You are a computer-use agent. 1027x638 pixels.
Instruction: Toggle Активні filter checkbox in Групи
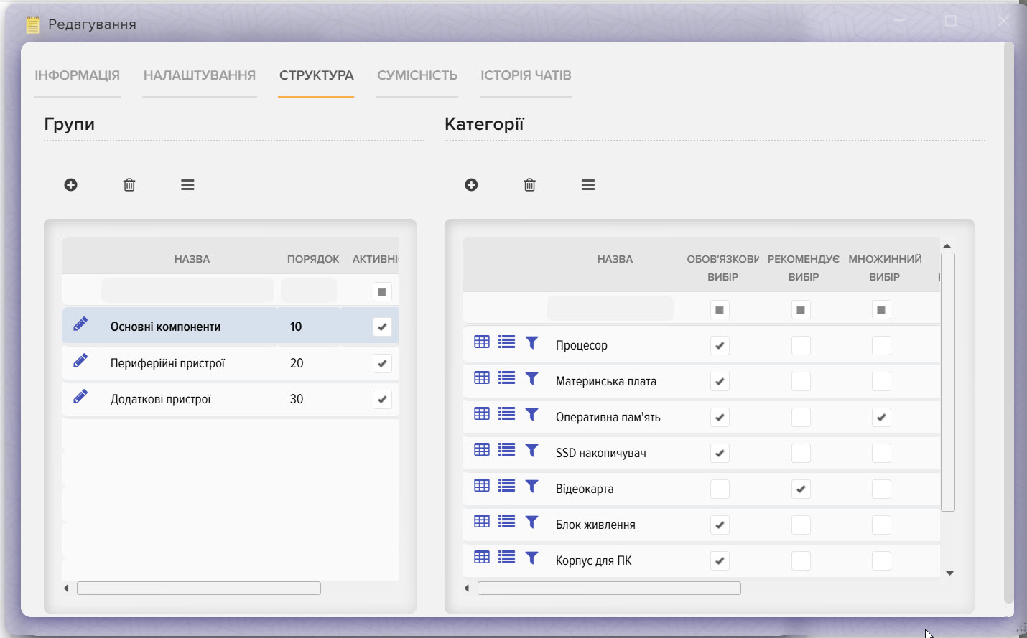(382, 292)
